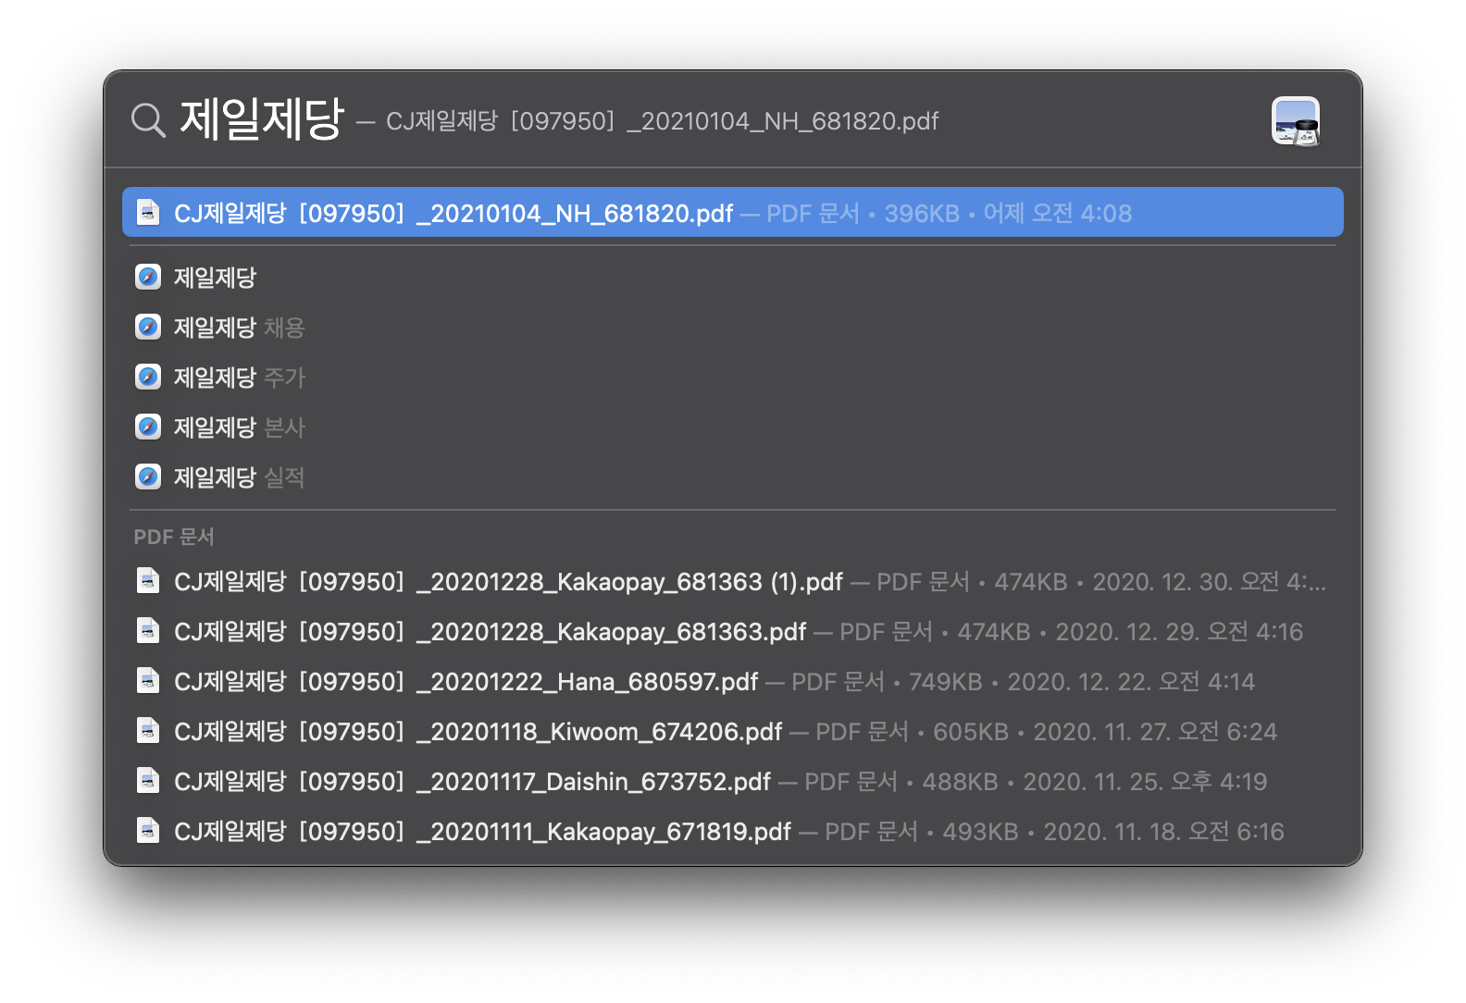
Task: Click PDF icon of 474KB file dated 2020. 12. 29.
Action: tap(148, 631)
